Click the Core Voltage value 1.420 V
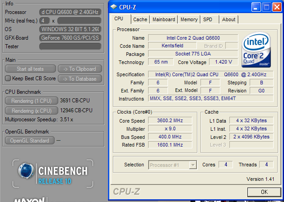284x202 pixels. click(223, 62)
